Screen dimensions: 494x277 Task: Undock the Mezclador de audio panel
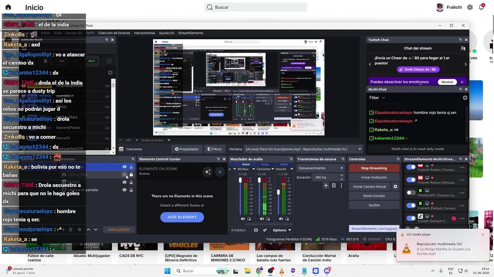[291, 159]
